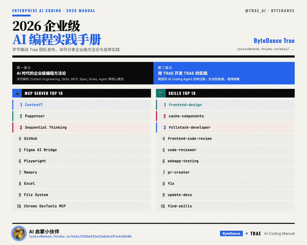Open the 第二部分 blue section card
This screenshot has height=245, width=307.
tap(224, 73)
